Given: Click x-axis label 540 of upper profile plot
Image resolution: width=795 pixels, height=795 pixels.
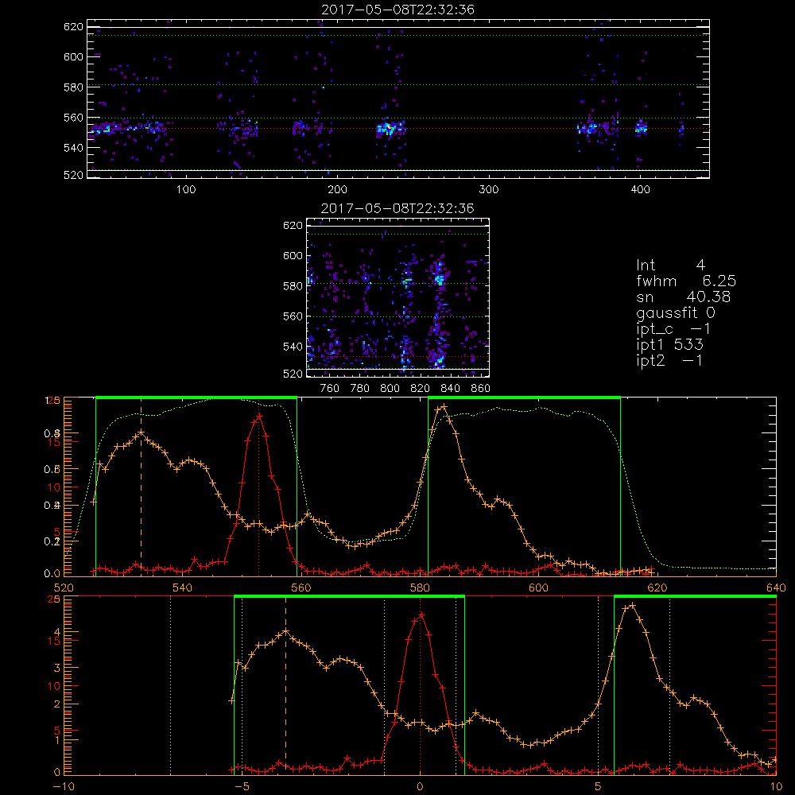Looking at the screenshot, I should click(x=182, y=588).
